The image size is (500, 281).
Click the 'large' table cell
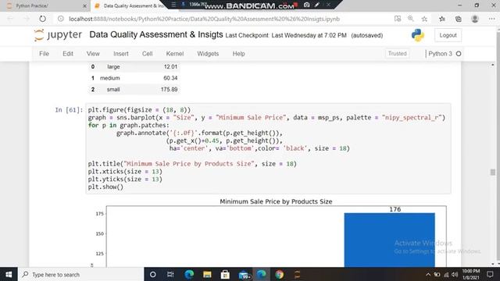(113, 66)
